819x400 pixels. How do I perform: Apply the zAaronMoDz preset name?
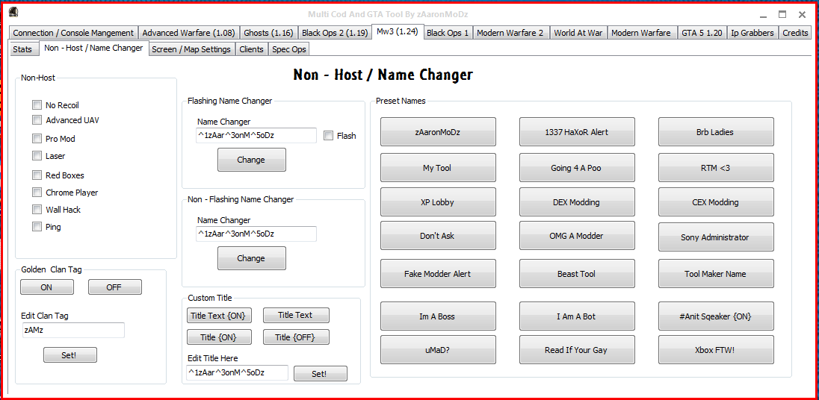tap(438, 132)
